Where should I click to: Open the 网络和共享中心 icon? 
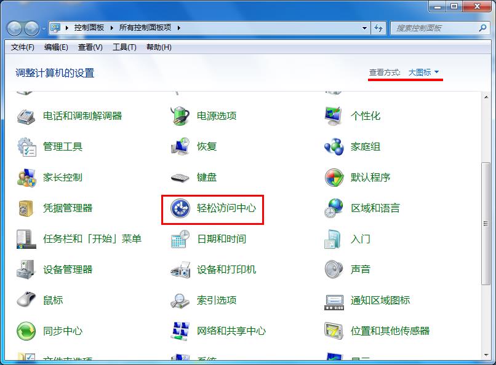180,331
